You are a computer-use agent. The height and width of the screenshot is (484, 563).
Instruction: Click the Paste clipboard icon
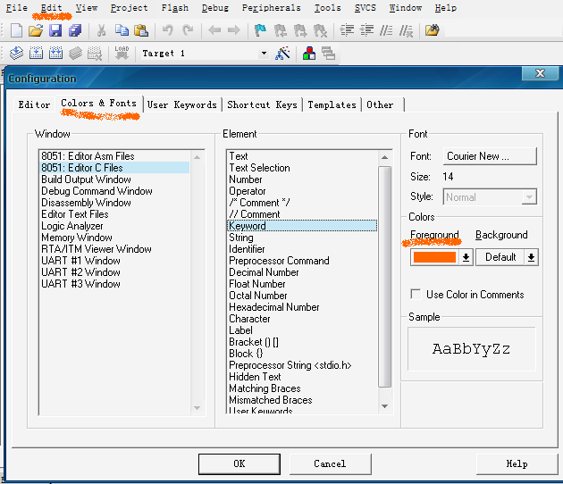point(141,30)
